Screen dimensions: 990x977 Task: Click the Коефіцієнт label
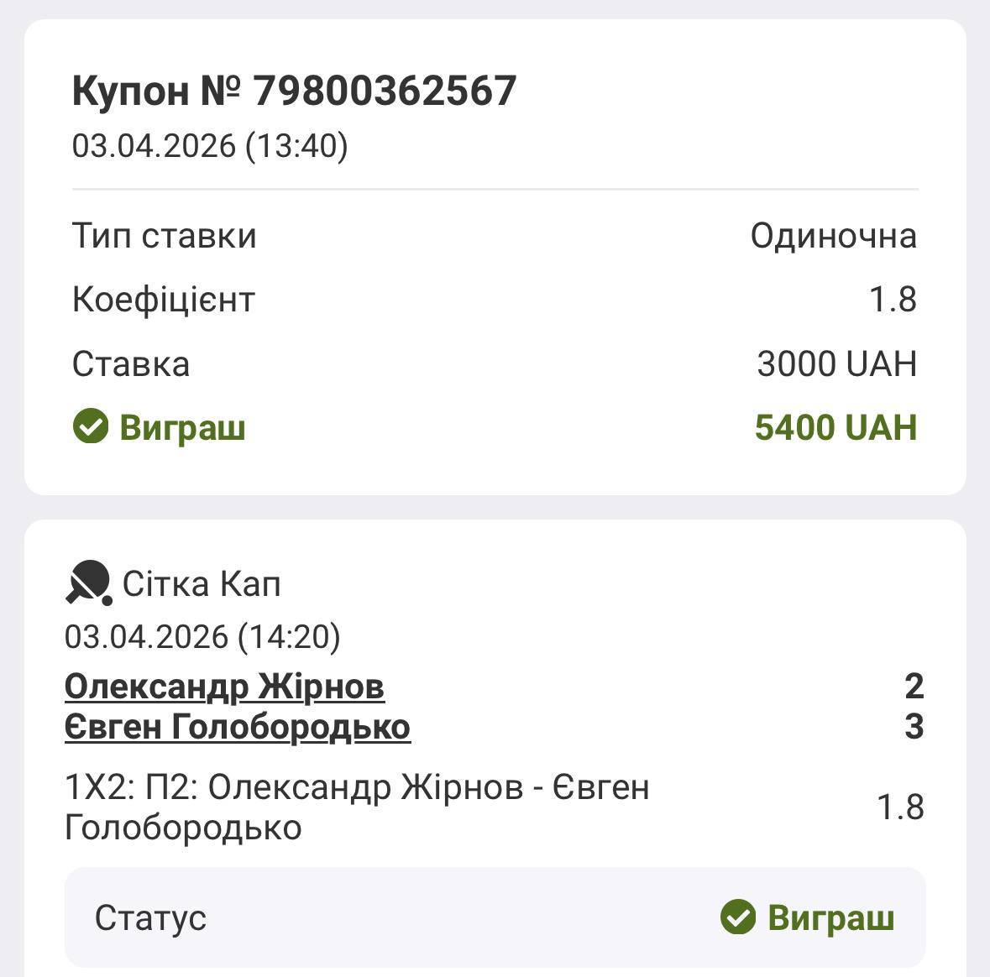coord(164,300)
